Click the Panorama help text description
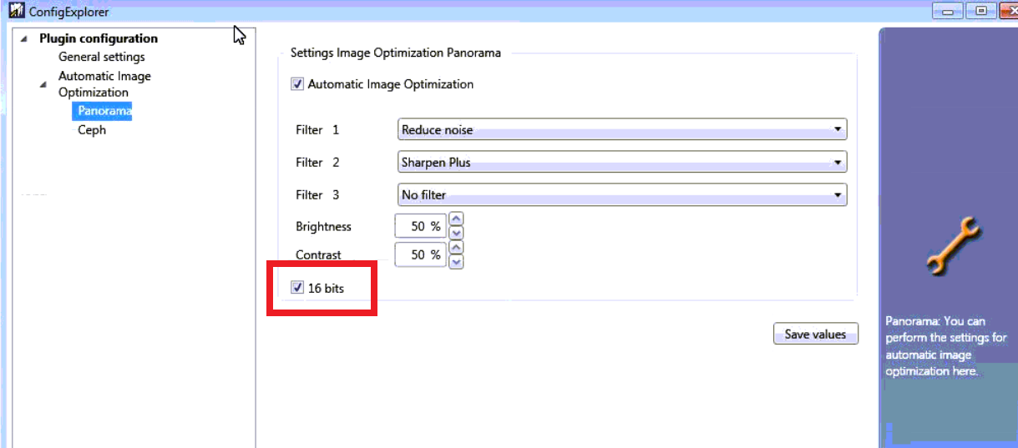Screen dimensions: 1018x448 coord(945,346)
